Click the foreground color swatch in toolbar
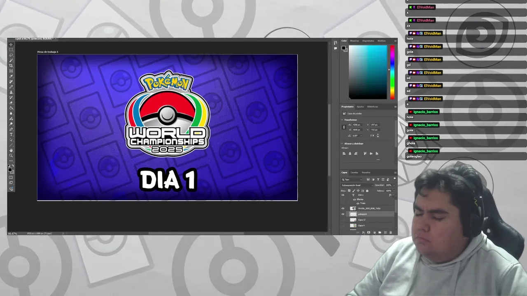This screenshot has height=296, width=527. pos(10,169)
